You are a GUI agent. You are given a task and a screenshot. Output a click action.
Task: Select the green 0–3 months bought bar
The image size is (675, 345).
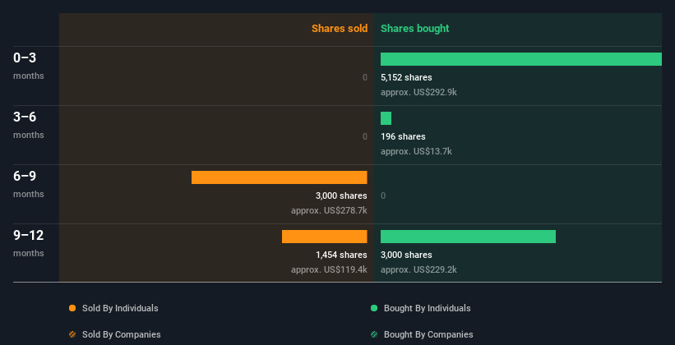click(x=520, y=59)
